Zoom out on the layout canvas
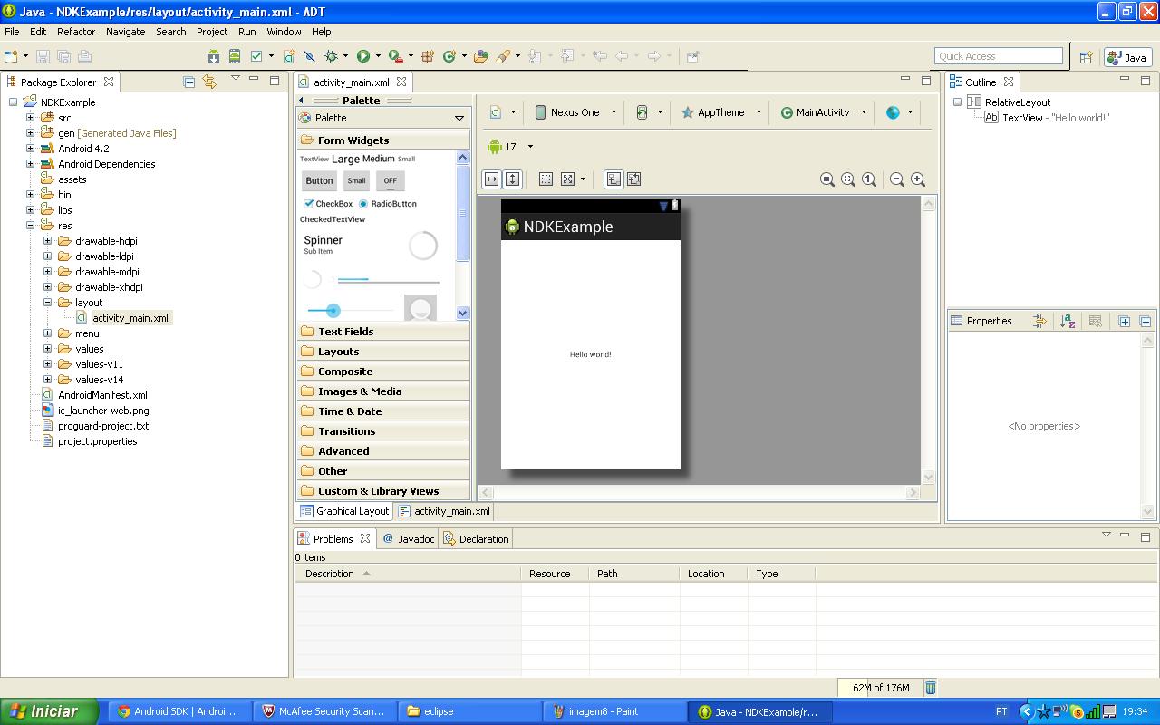 [897, 179]
